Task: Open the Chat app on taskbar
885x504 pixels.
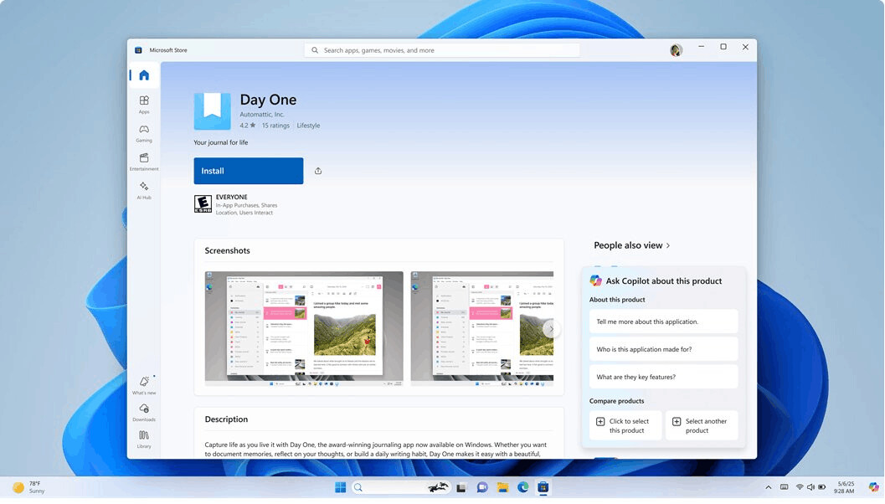Action: click(482, 487)
